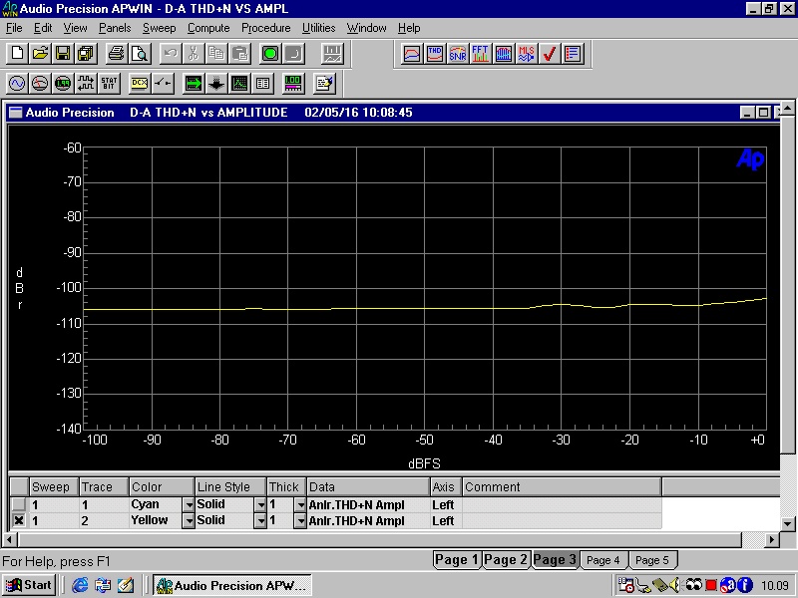Open the Procedure menu
This screenshot has width=798, height=598.
tap(265, 28)
